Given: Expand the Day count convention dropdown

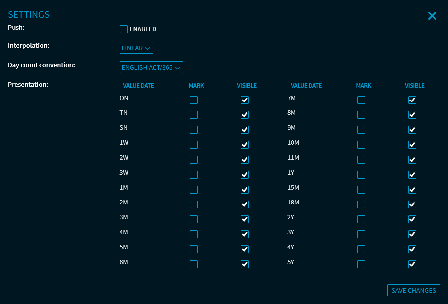Looking at the screenshot, I should (x=151, y=67).
